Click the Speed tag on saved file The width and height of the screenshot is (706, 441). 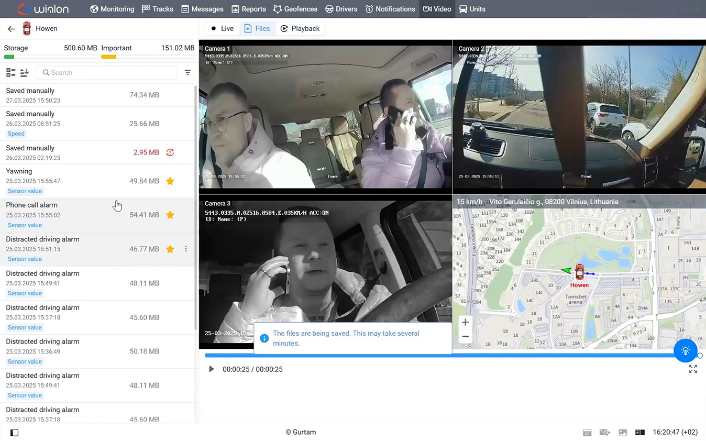(x=16, y=134)
